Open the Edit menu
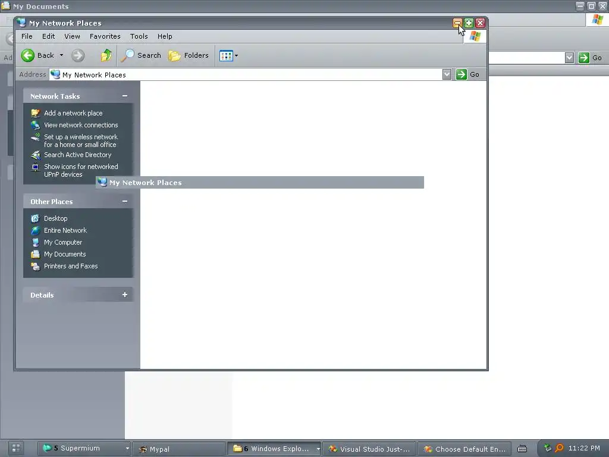The height and width of the screenshot is (457, 609). [x=49, y=36]
